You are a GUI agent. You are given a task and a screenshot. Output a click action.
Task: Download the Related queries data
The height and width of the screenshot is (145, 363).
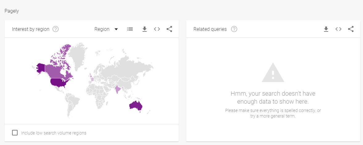pos(326,29)
